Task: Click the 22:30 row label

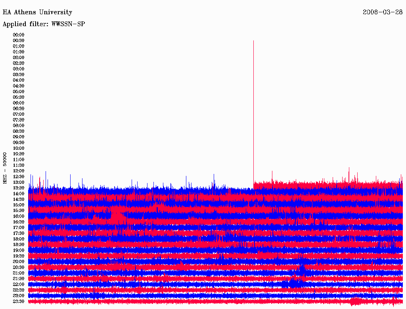Action: point(19,290)
